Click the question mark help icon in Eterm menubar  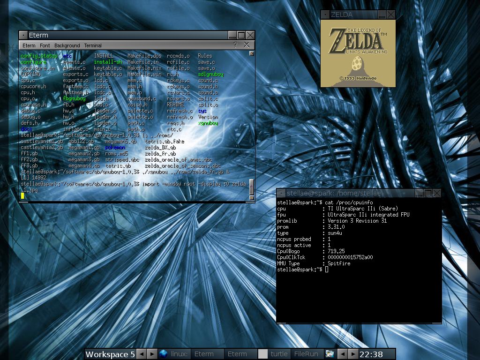pyautogui.click(x=235, y=45)
